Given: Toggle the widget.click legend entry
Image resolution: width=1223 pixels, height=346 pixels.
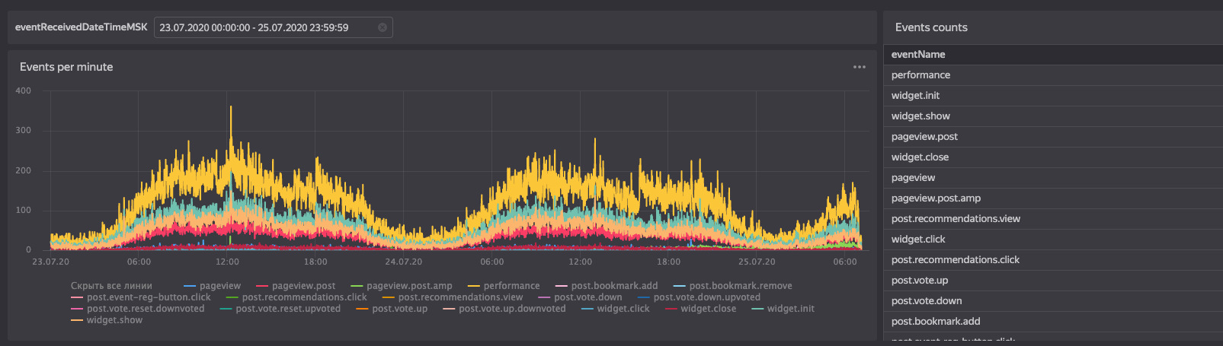Looking at the screenshot, I should tap(616, 309).
